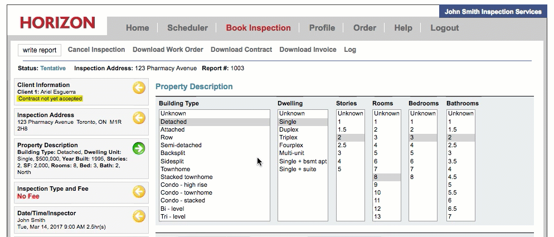Select 4 in the Bedrooms list

(x=412, y=145)
